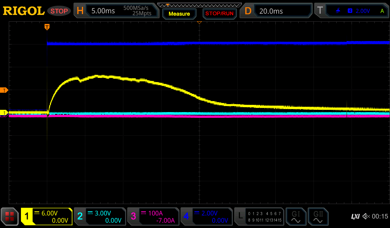Click the orange trigger position marker at top

tap(47, 27)
